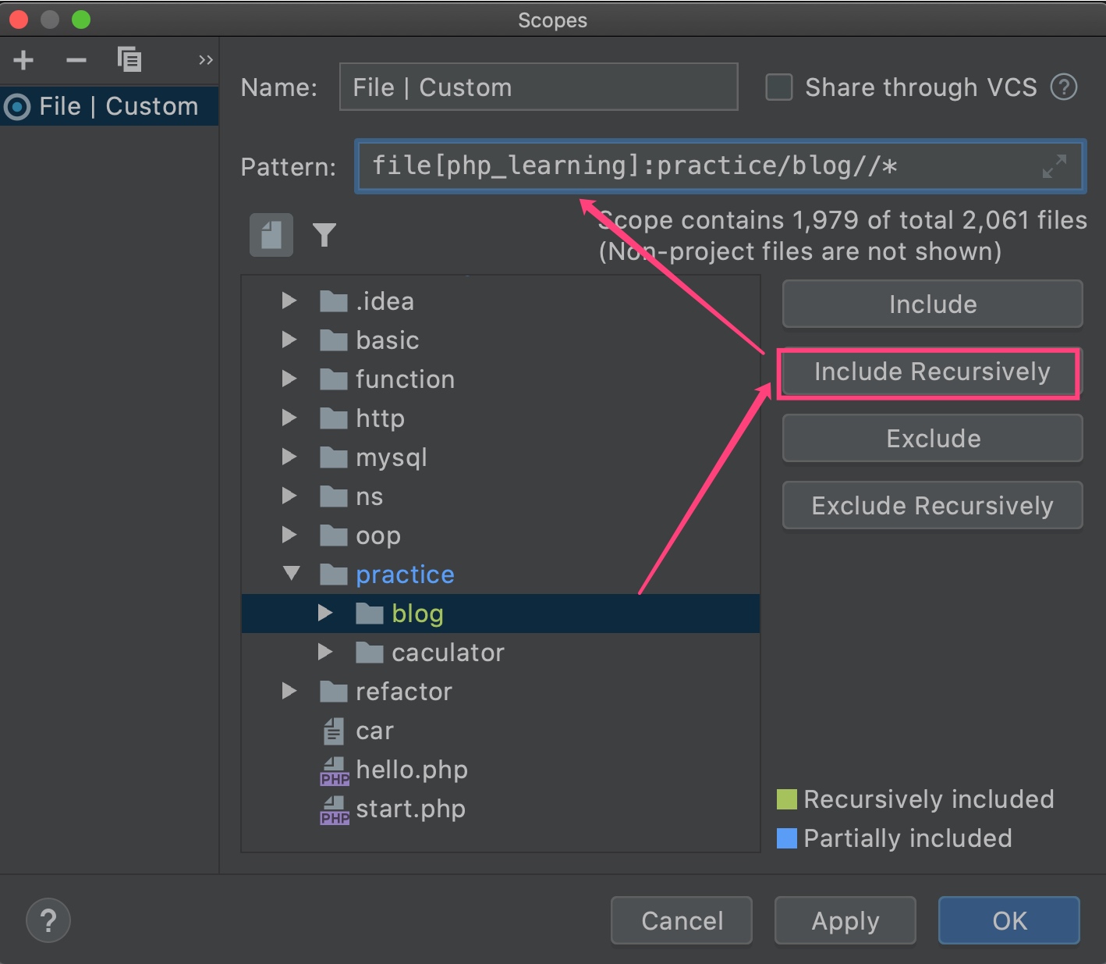Select the practice folder icon

click(x=334, y=574)
